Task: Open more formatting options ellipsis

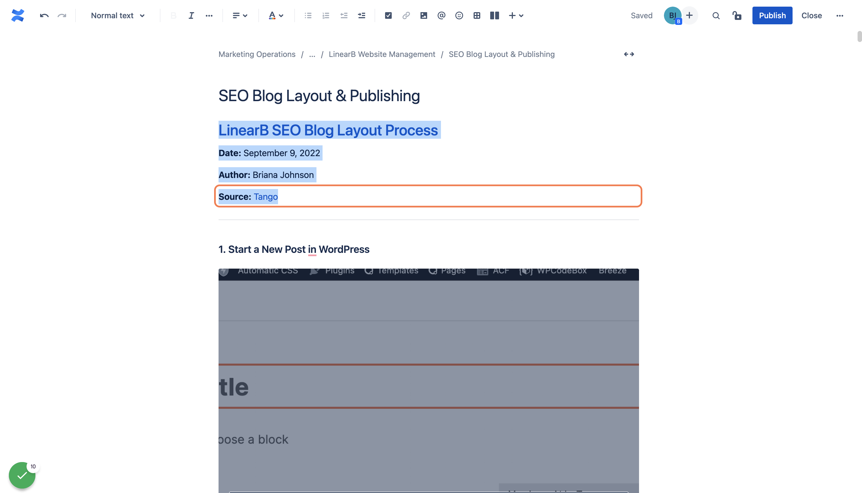Action: 209,15
